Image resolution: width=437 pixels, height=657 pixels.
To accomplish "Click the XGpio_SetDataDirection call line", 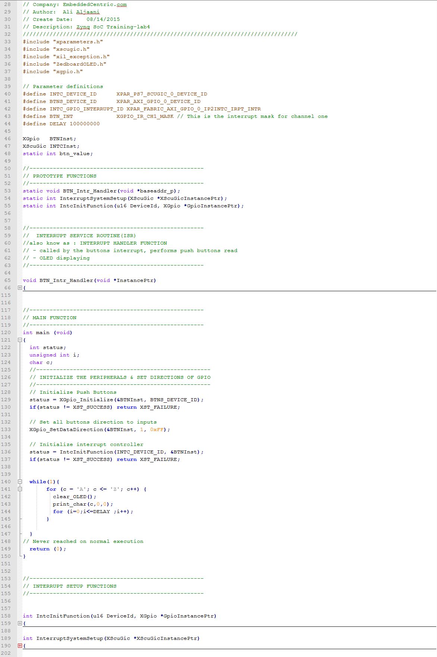I will [100, 430].
